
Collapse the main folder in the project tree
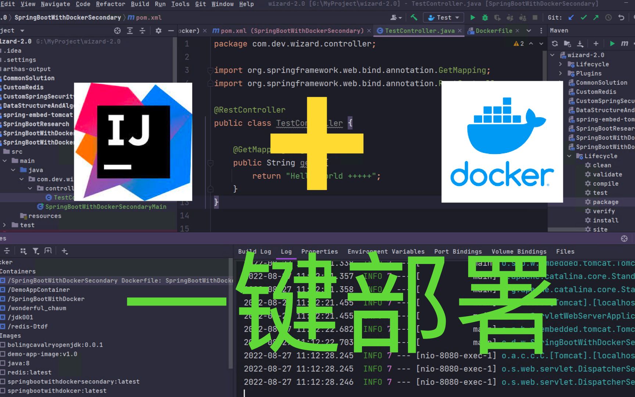point(5,161)
